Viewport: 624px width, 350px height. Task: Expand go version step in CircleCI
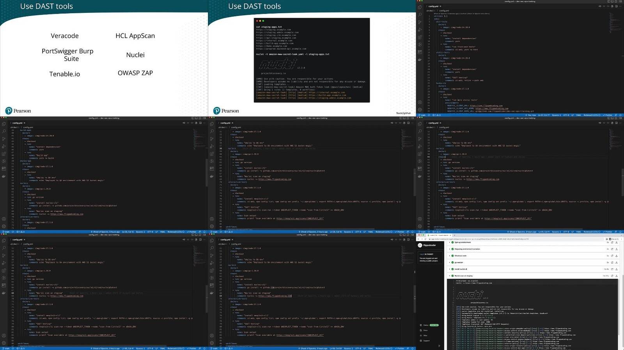tap(449, 262)
